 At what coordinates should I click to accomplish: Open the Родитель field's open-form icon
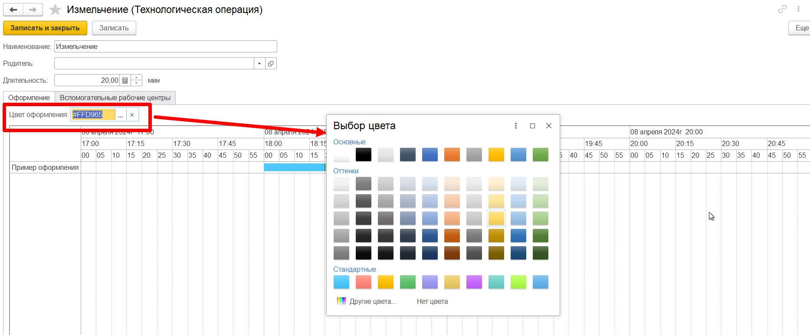[x=271, y=64]
